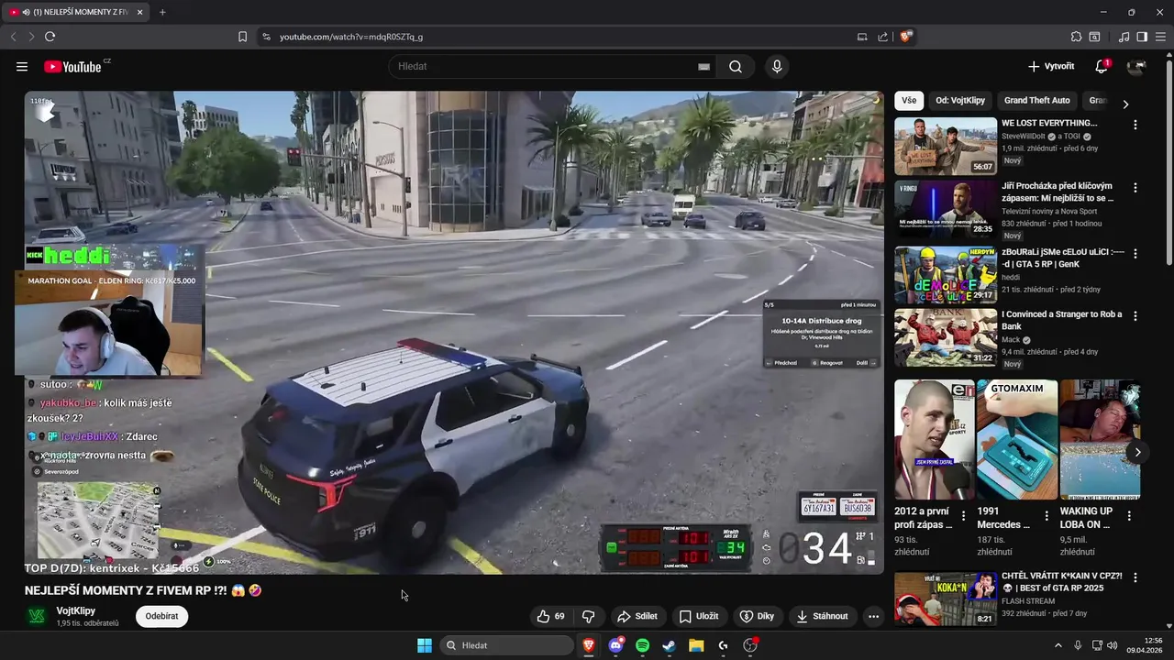The width and height of the screenshot is (1174, 660).
Task: Open File Explorer from the taskbar
Action: click(x=696, y=645)
